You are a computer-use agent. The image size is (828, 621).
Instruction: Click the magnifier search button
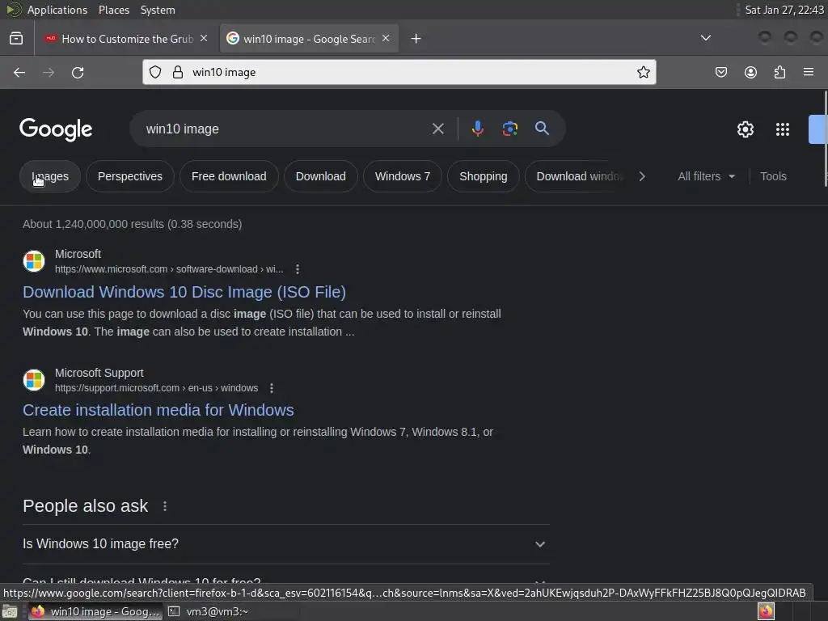coord(542,129)
